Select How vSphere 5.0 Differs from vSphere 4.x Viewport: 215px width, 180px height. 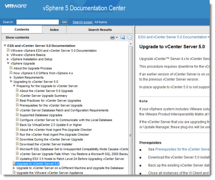(x=43, y=73)
